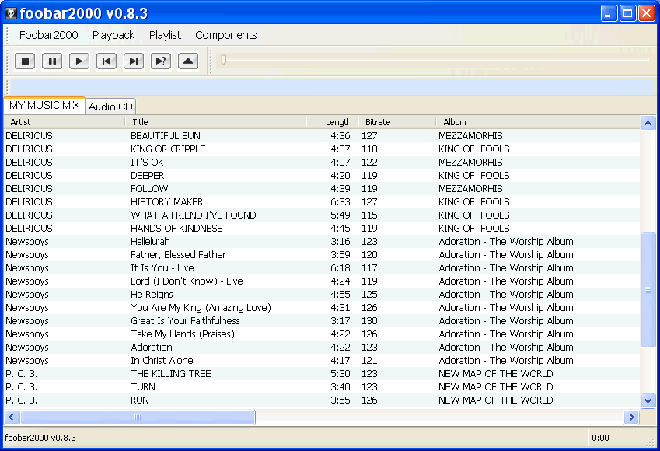
Task: Click the Newsboys artist in He Reigns row
Action: tap(27, 295)
